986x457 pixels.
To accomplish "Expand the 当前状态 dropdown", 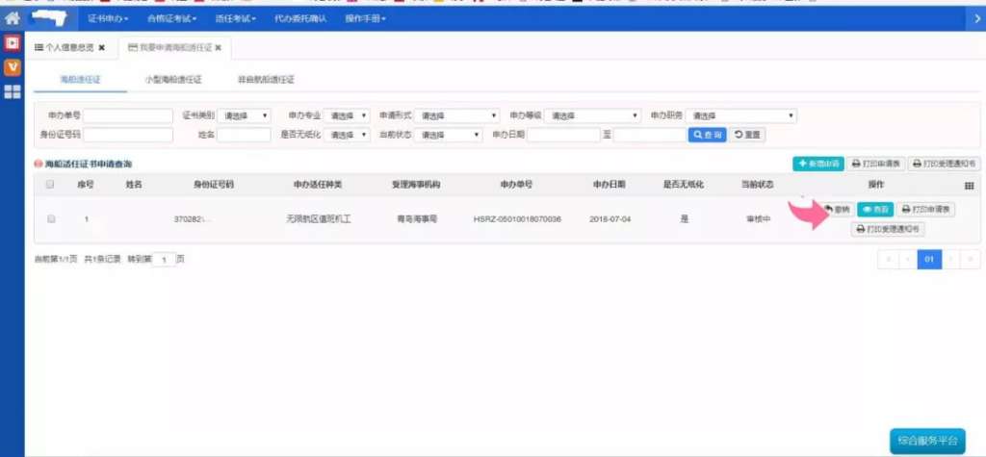I will click(x=448, y=135).
